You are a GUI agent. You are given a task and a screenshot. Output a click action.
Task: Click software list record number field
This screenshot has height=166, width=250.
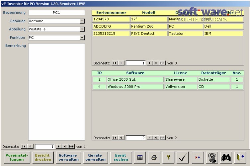click(136, 138)
